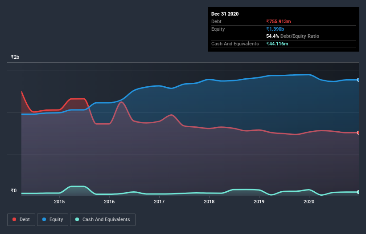Click the ₹1.390b equity value
The width and height of the screenshot is (366, 234).
pos(275,29)
